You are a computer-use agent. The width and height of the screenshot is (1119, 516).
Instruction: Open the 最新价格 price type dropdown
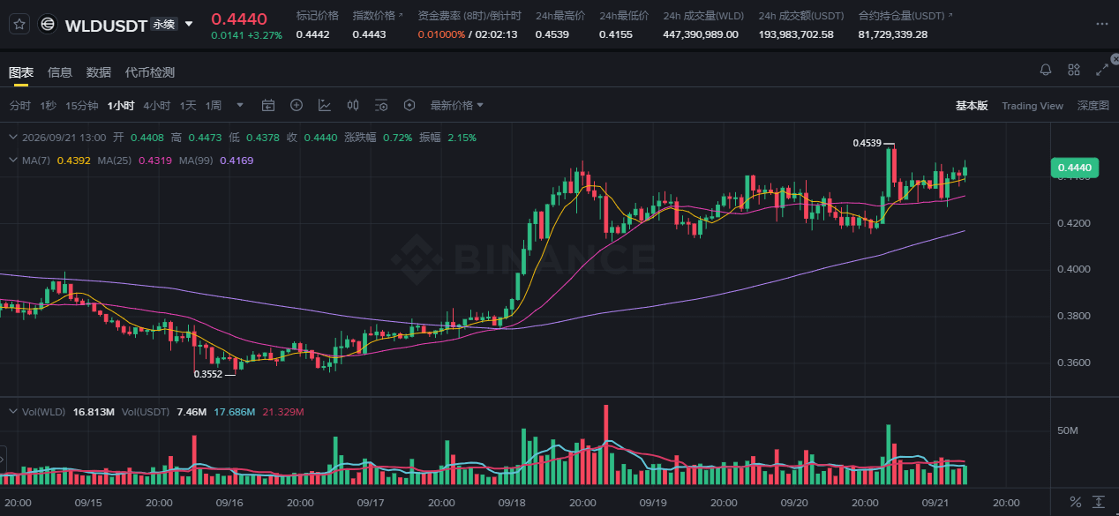coord(457,105)
